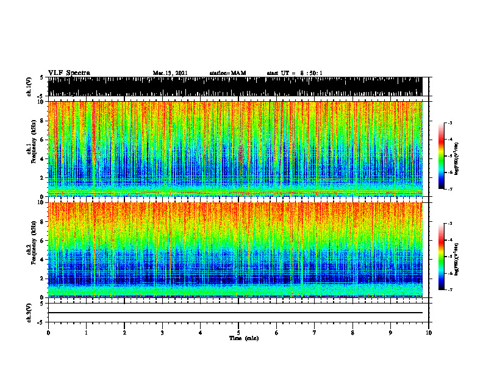
Task: Click the "start UT = 8:50:1" text
Action: click(x=295, y=73)
